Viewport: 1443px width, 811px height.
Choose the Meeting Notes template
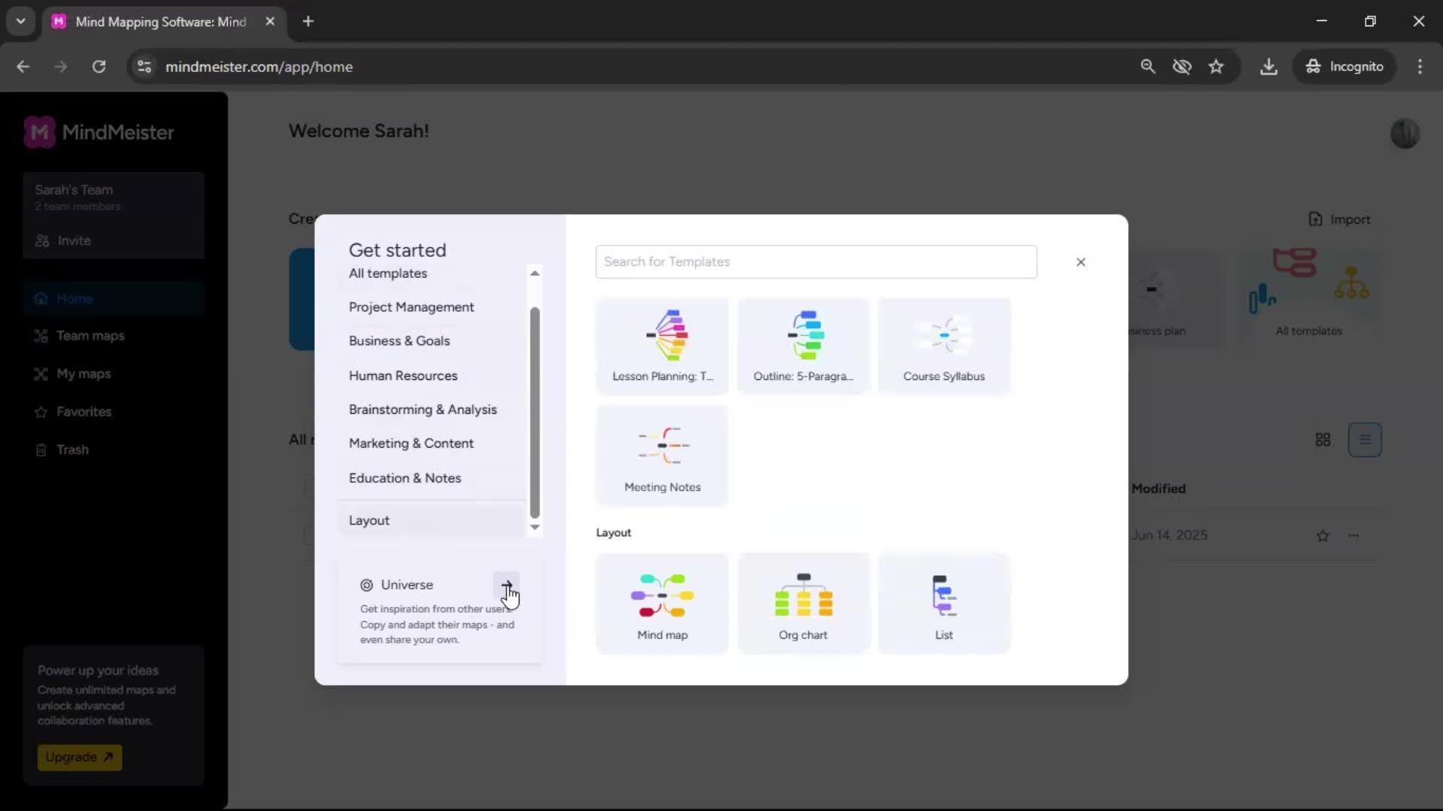662,455
